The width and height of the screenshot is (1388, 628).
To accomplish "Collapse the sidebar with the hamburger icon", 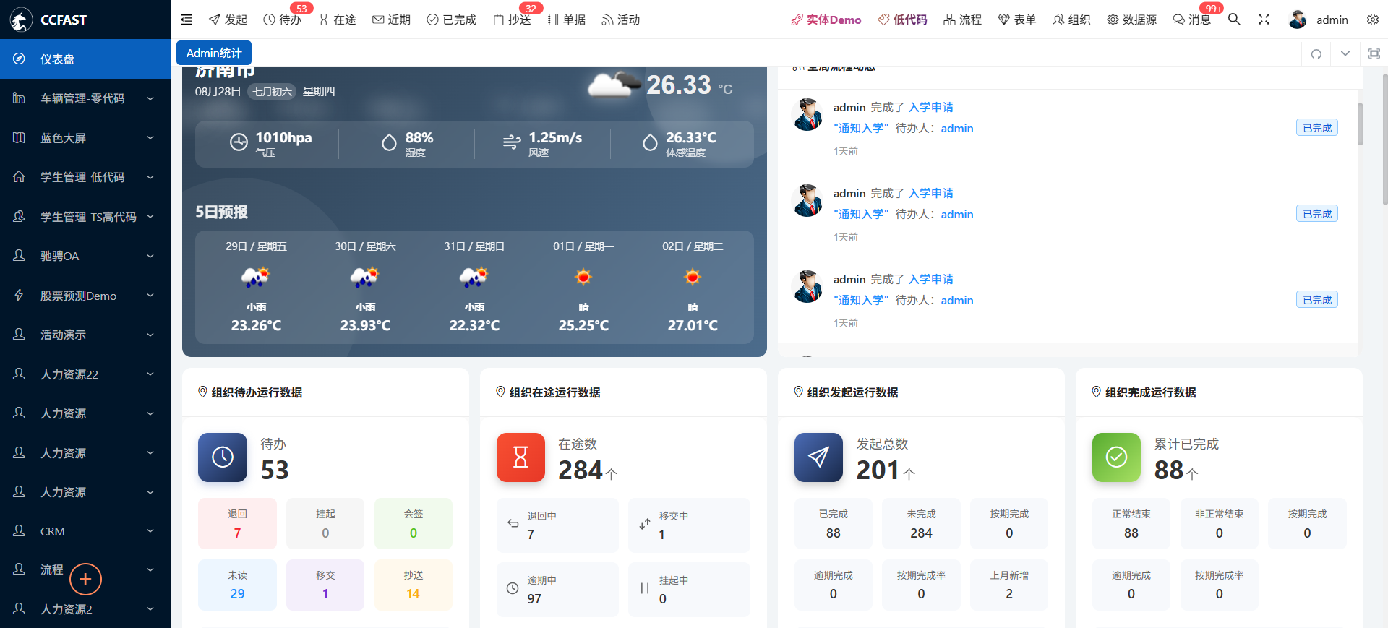I will [x=187, y=20].
